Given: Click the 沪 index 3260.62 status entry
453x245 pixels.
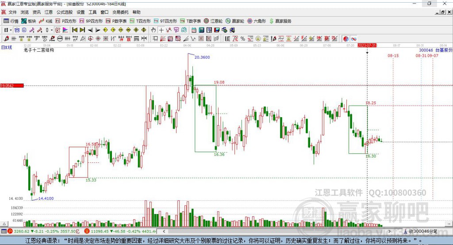Looking at the screenshot, I should click(43, 231).
